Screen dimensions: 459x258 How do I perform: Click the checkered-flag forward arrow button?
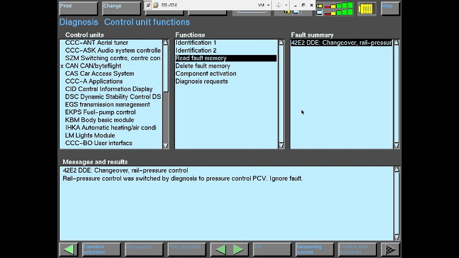391,249
